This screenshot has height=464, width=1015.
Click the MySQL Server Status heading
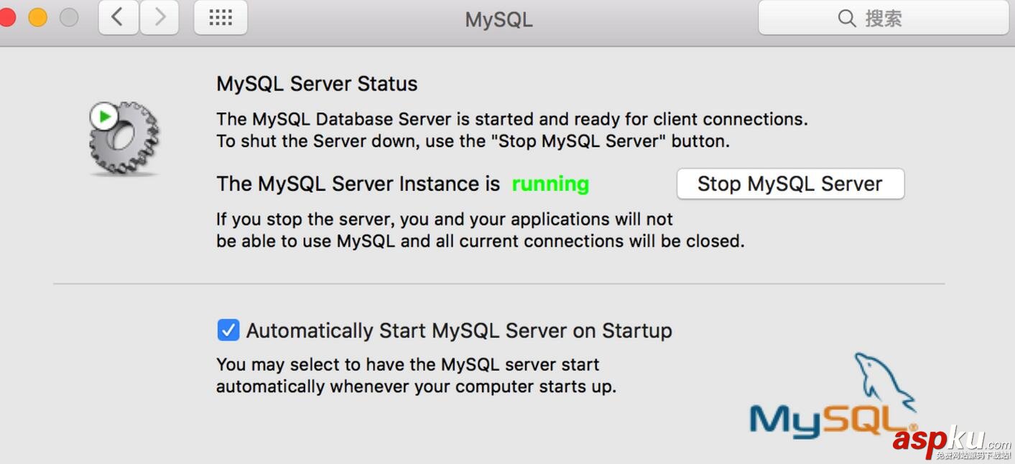[x=317, y=84]
